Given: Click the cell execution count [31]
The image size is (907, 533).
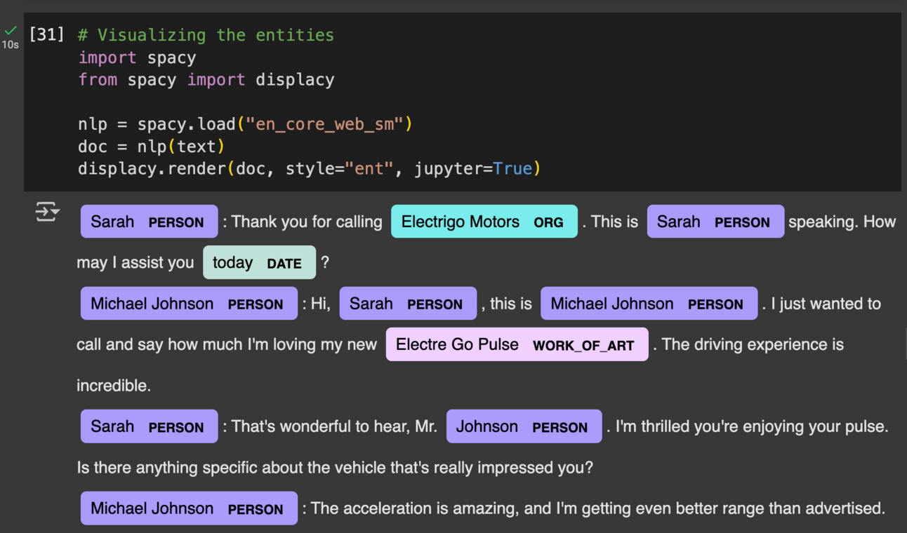Looking at the screenshot, I should point(46,34).
